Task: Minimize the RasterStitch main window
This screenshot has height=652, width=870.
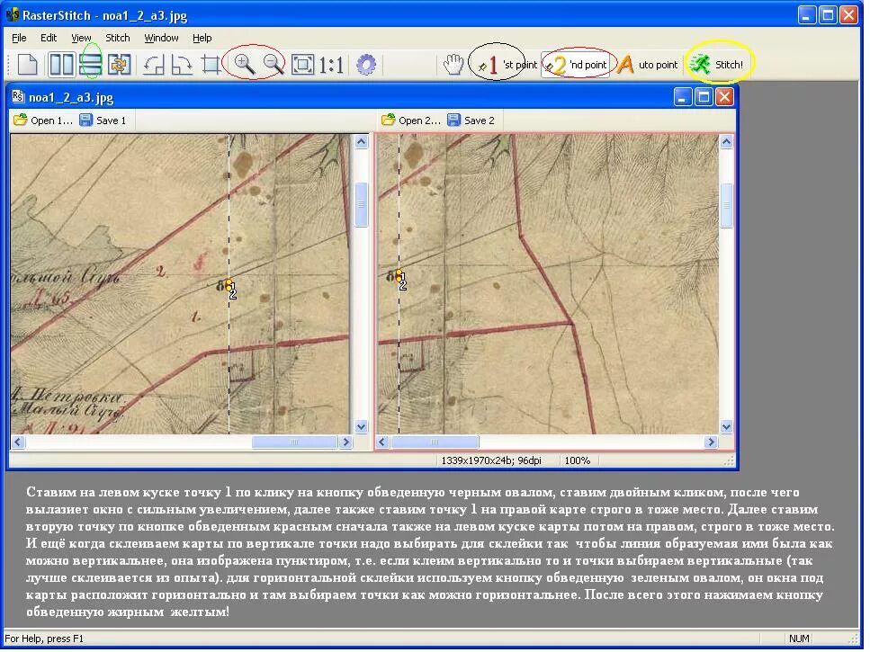Action: click(x=807, y=14)
